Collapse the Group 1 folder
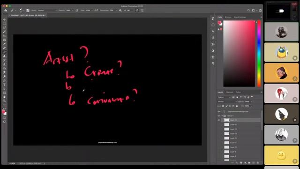The image size is (300, 169). (x=222, y=116)
